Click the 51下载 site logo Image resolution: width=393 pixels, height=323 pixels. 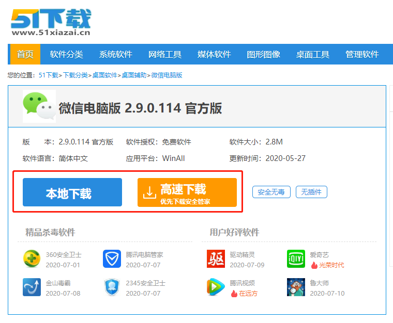click(51, 22)
